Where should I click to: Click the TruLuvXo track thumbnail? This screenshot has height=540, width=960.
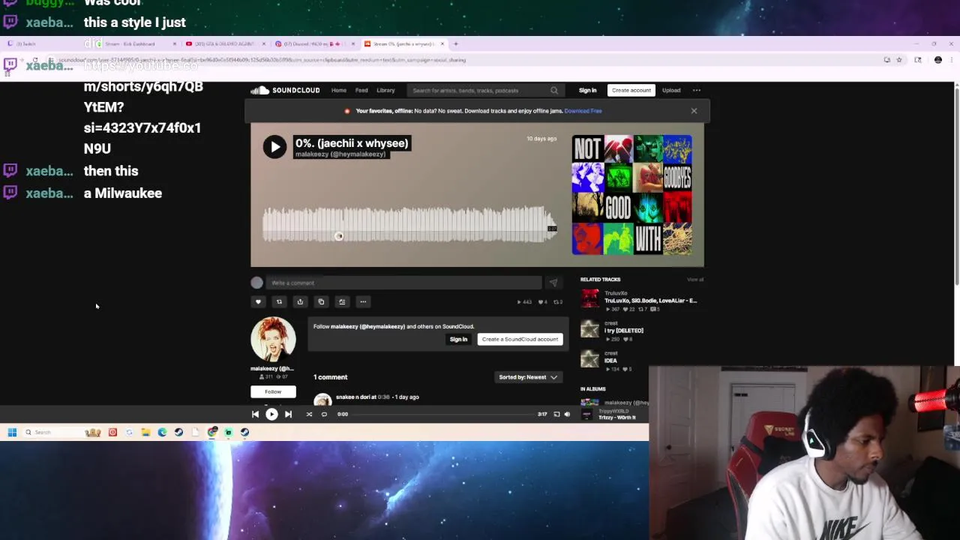590,299
